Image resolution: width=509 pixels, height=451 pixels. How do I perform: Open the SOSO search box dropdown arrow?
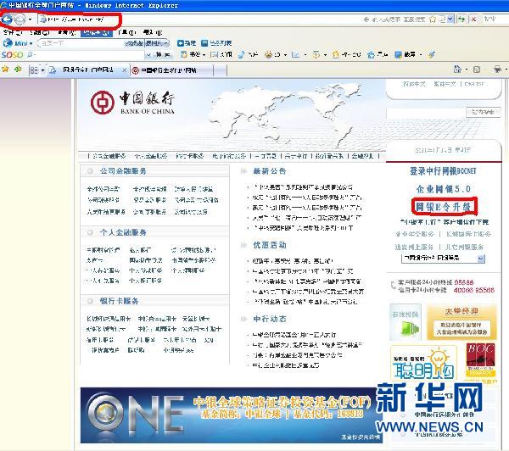point(148,55)
